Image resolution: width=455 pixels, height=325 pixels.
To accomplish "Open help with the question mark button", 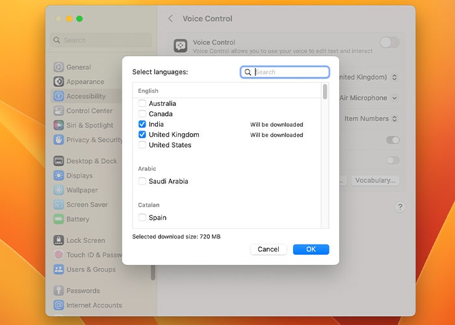I will (400, 207).
